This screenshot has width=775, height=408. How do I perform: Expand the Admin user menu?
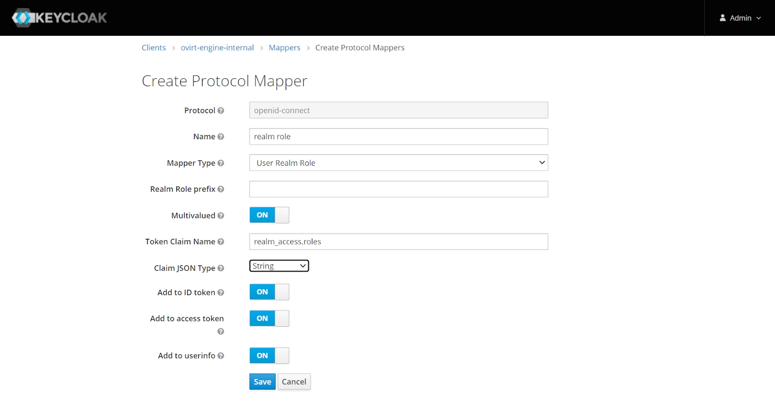[740, 18]
